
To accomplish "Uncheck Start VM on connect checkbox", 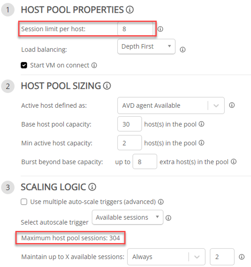I will (x=24, y=65).
